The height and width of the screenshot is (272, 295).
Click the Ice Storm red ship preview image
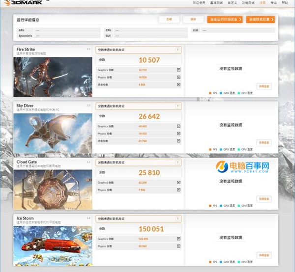click(x=53, y=246)
